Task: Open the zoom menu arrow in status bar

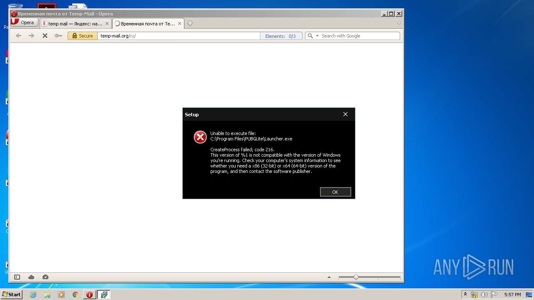Action: point(329,277)
